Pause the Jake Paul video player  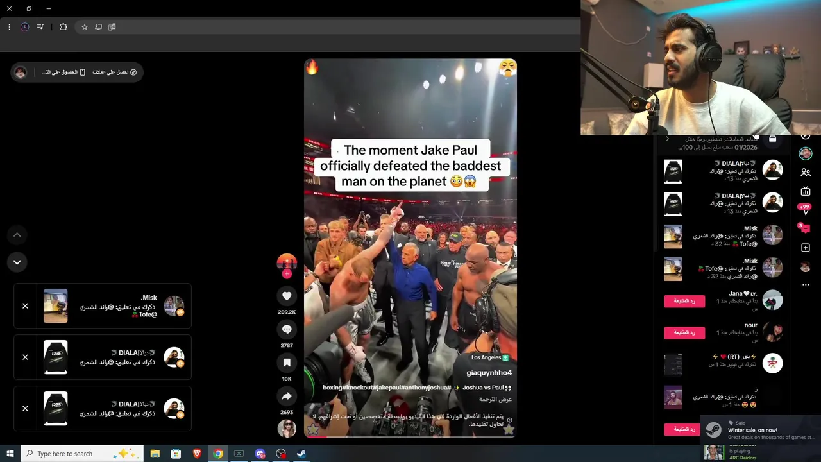[x=410, y=248]
